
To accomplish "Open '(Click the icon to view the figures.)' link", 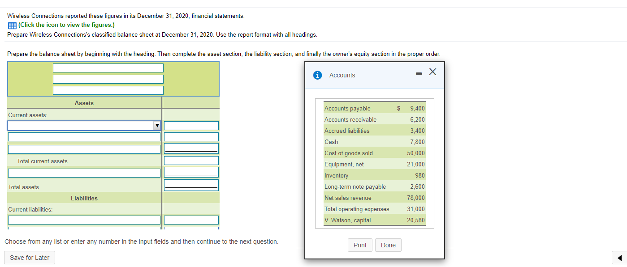I will (66, 25).
